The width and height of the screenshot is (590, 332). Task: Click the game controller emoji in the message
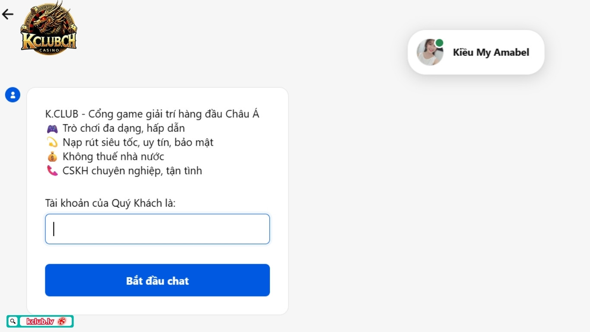(53, 128)
